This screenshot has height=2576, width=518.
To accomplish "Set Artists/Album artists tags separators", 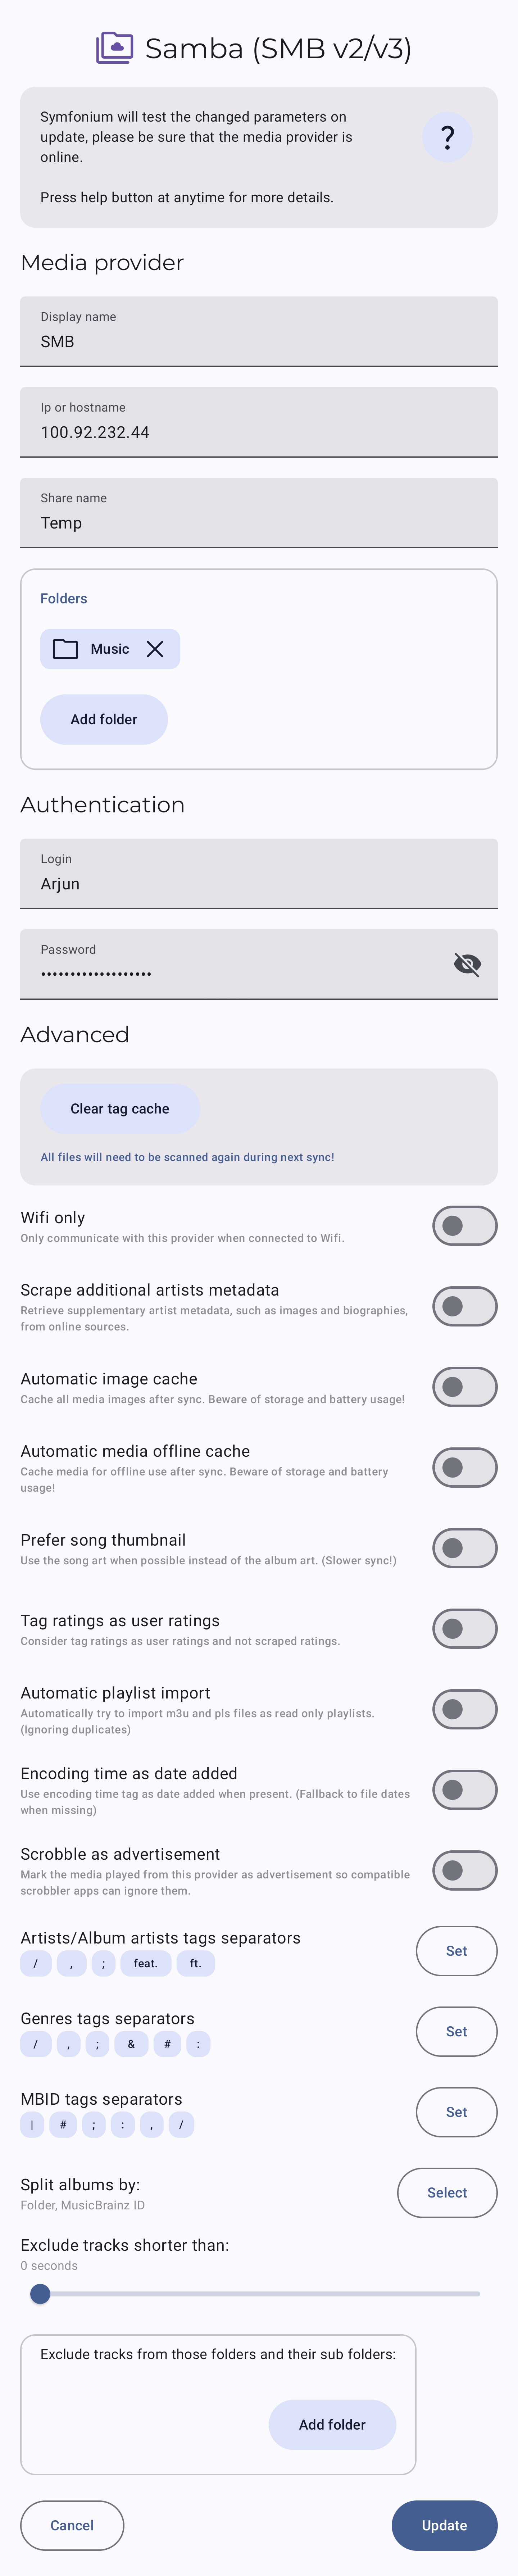I will pyautogui.click(x=456, y=1951).
